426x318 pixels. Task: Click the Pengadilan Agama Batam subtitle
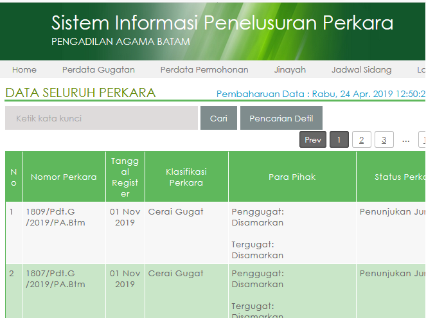click(x=121, y=42)
